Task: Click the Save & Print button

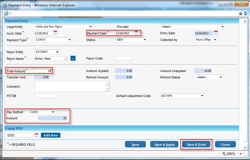Action: click(x=196, y=145)
